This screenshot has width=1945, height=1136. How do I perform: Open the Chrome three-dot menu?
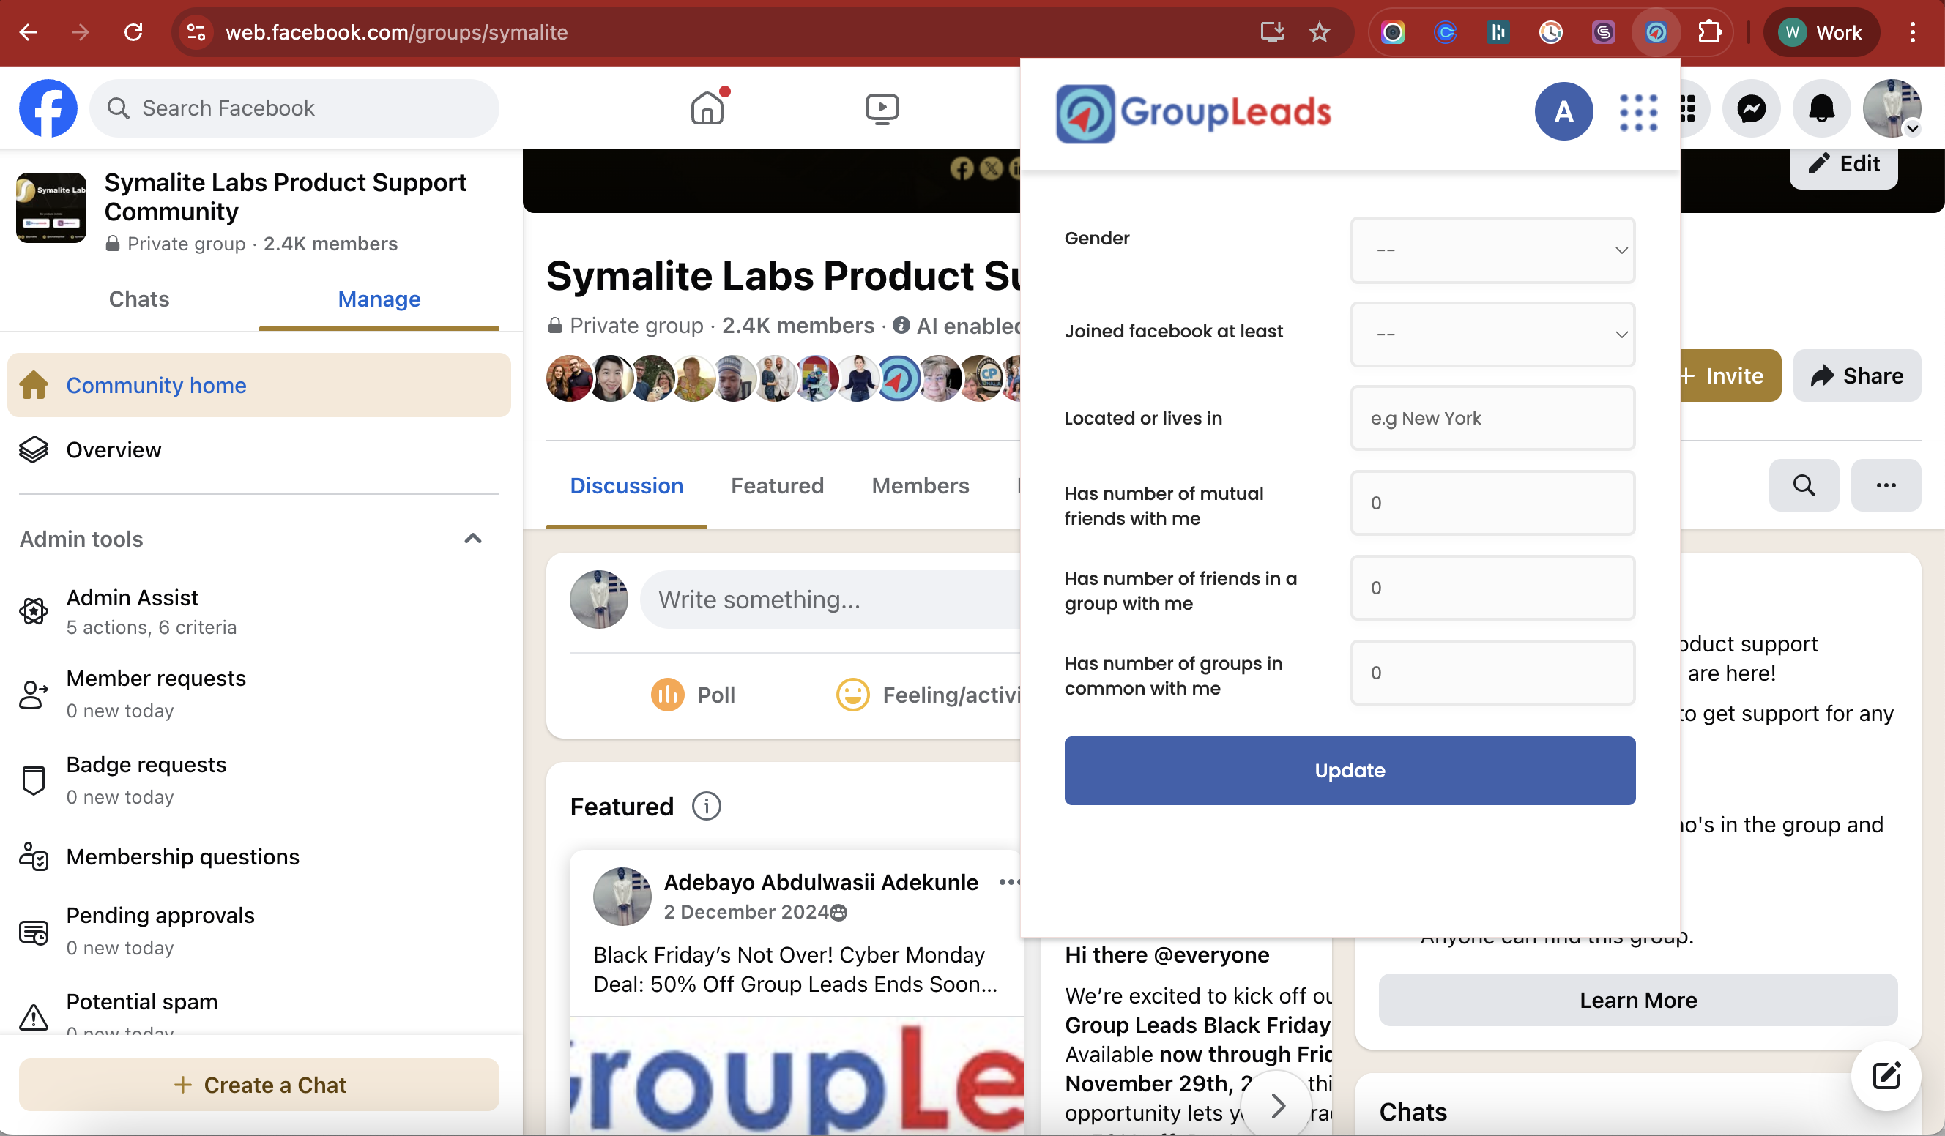coord(1913,32)
